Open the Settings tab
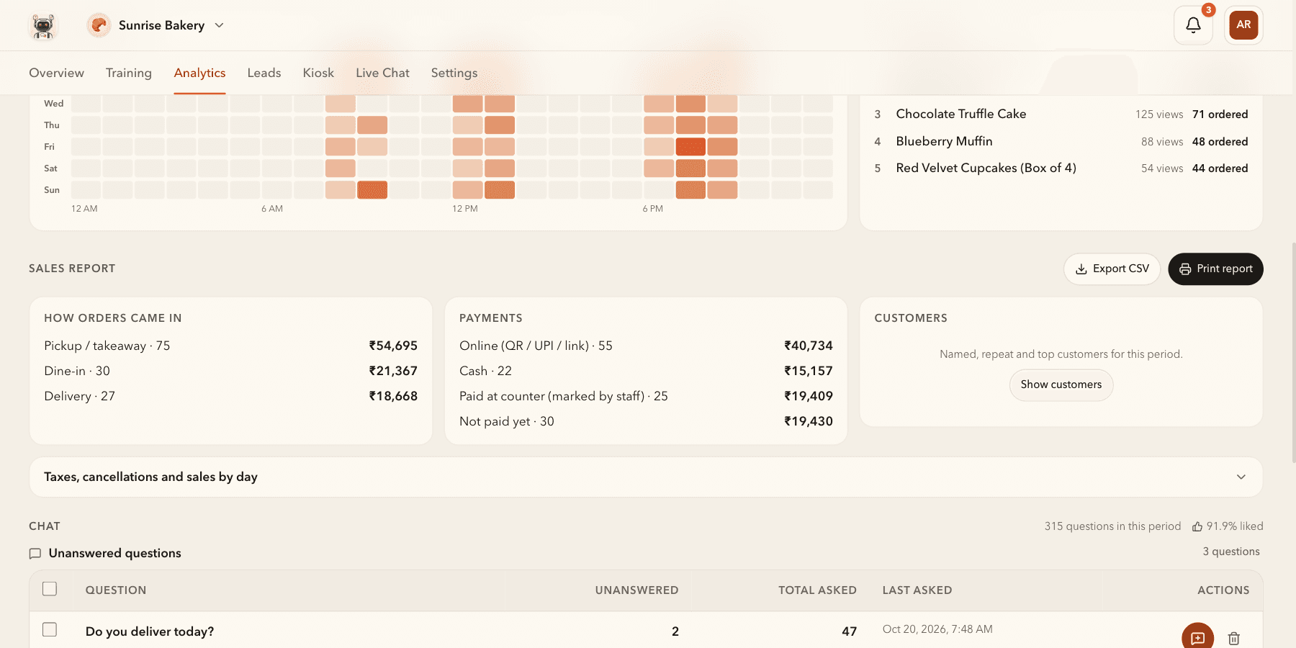This screenshot has width=1296, height=648. tap(454, 73)
